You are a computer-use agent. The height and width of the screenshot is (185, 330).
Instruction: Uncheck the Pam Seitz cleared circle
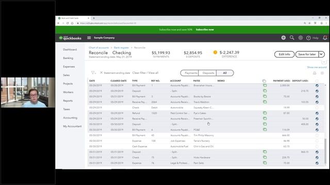(317, 163)
